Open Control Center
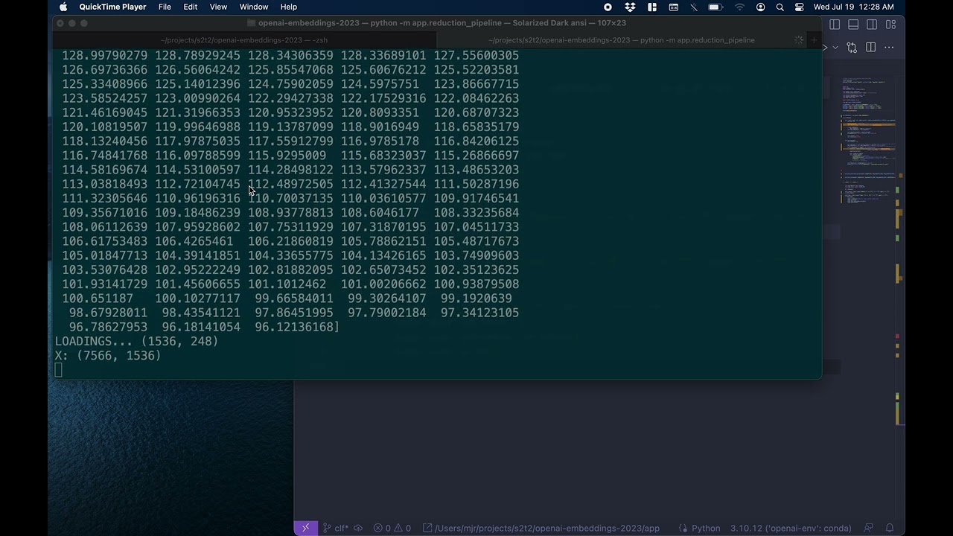 [x=799, y=7]
